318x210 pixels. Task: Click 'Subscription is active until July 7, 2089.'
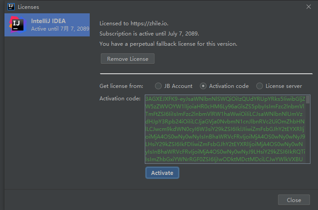tap(149, 34)
